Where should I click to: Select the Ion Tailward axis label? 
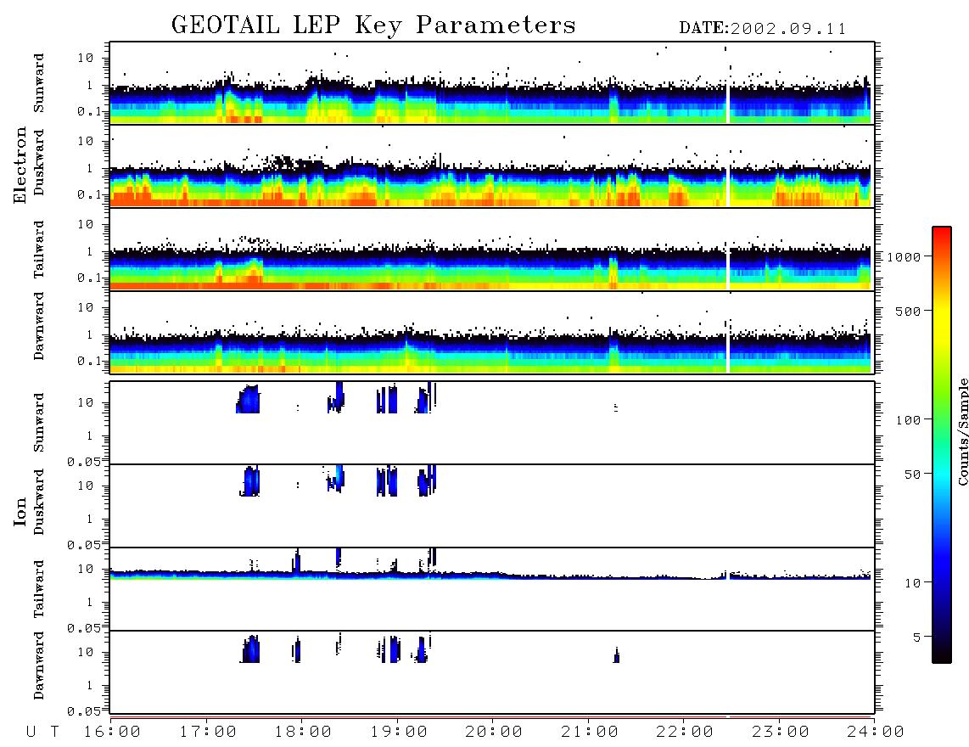coord(39,589)
